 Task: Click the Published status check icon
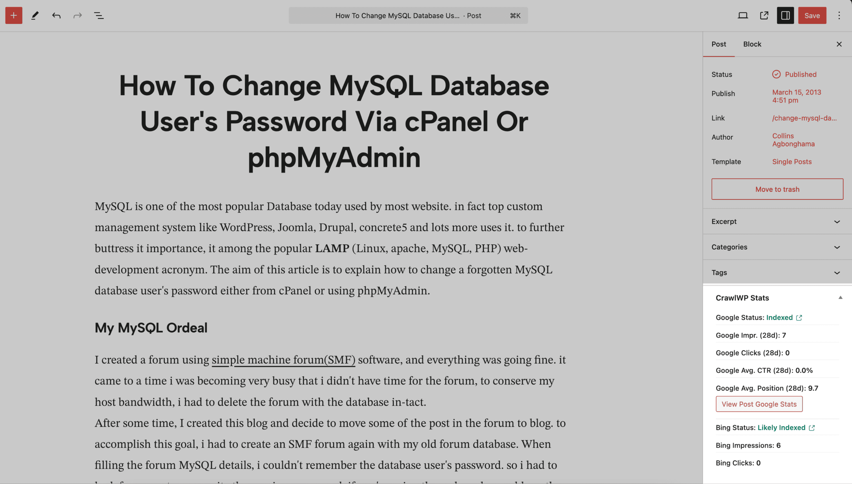776,74
